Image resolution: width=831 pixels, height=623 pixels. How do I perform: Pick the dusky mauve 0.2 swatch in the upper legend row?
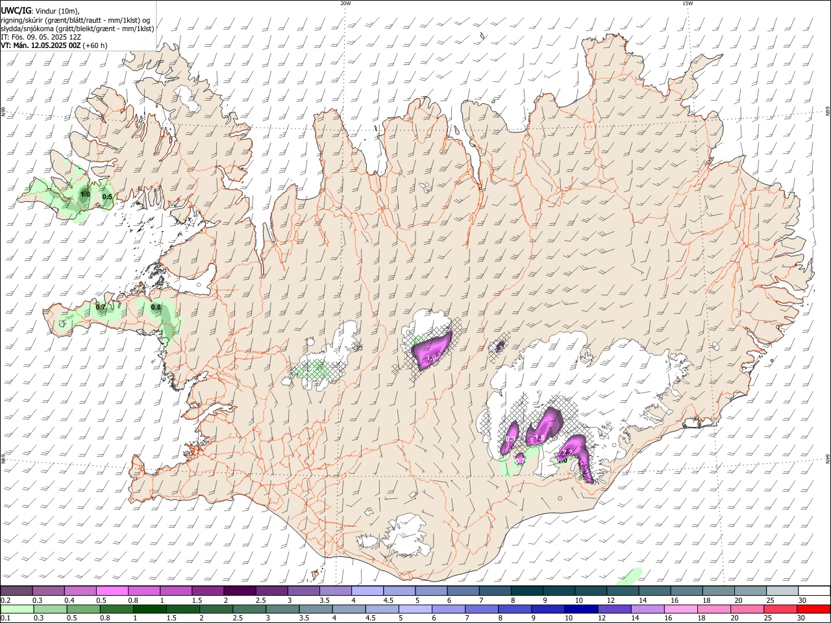pyautogui.click(x=16, y=591)
